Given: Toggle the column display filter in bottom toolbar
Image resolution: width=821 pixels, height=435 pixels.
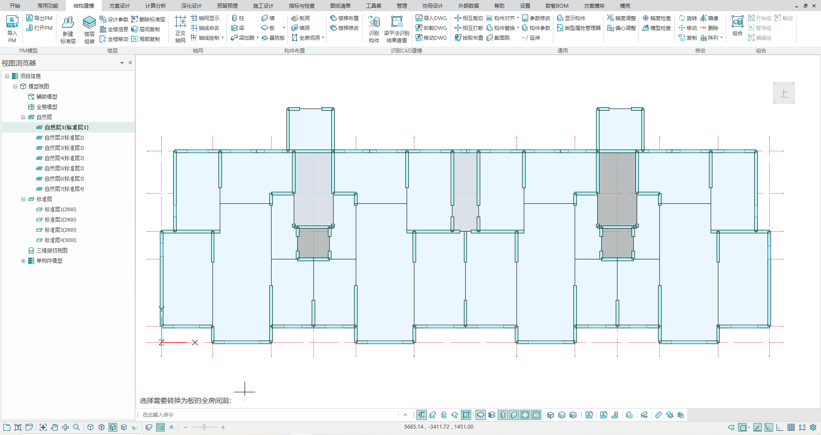Looking at the screenshot, I should 503,415.
